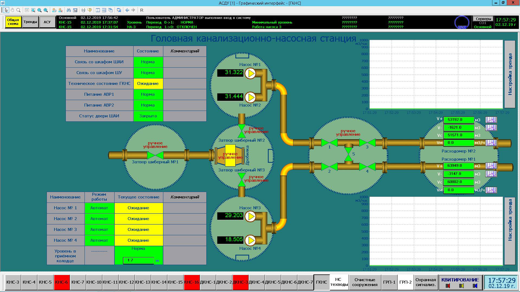Screen dimensions: 520x292
Task: Click the Дробилка crusher symbol
Action: tap(230, 155)
